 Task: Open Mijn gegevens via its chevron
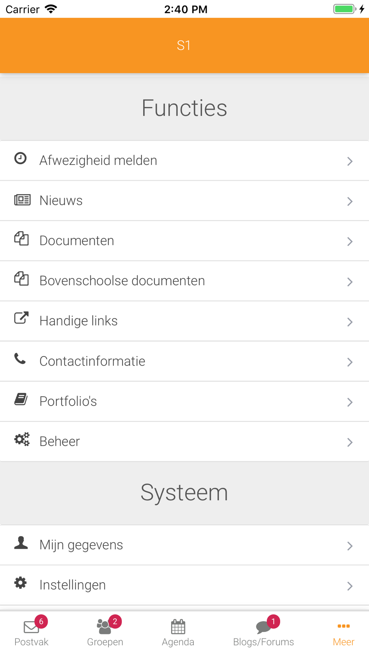point(350,546)
